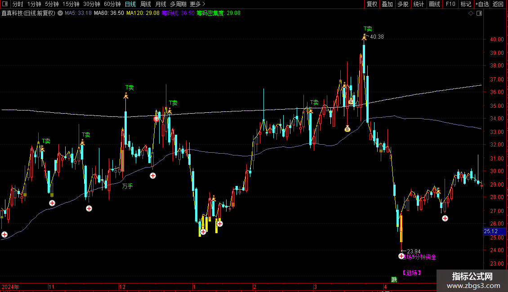Image resolution: width=508 pixels, height=292 pixels.
Task: Click the 返回 back button
Action: tap(498, 4)
